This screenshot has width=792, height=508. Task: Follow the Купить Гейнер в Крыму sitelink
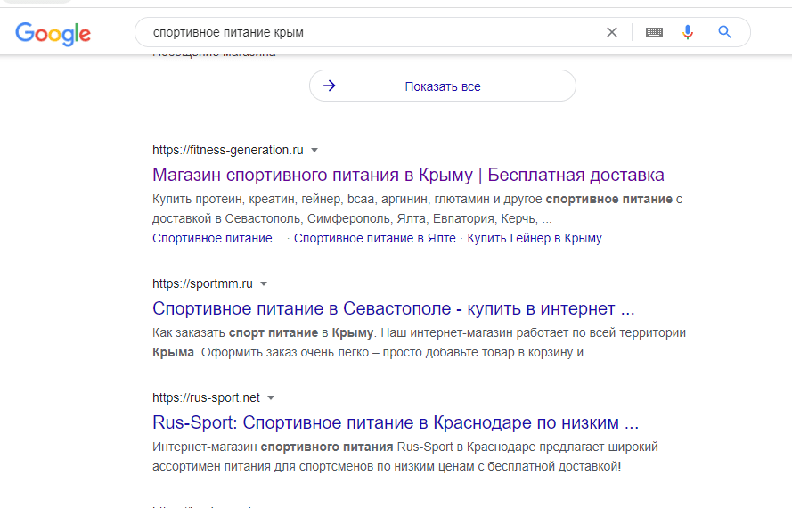[x=539, y=238]
